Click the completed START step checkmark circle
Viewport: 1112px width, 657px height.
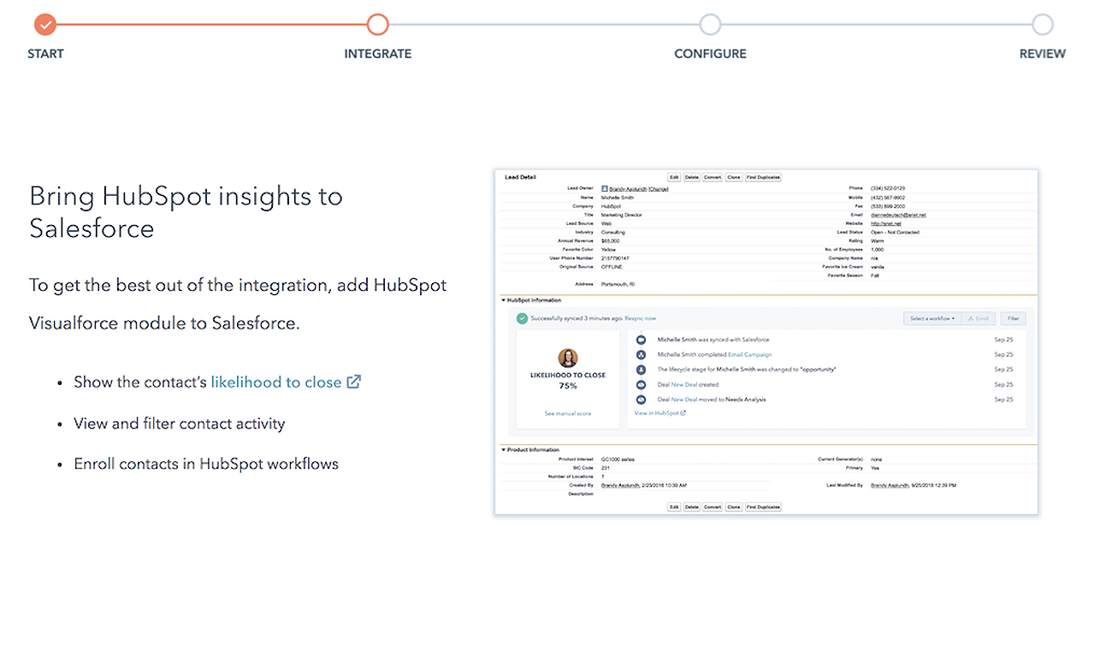tap(45, 24)
